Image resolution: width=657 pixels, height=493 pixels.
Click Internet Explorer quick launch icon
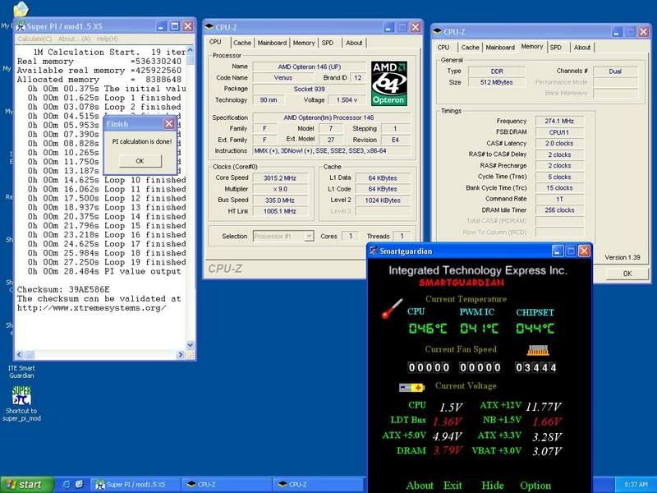(x=67, y=484)
